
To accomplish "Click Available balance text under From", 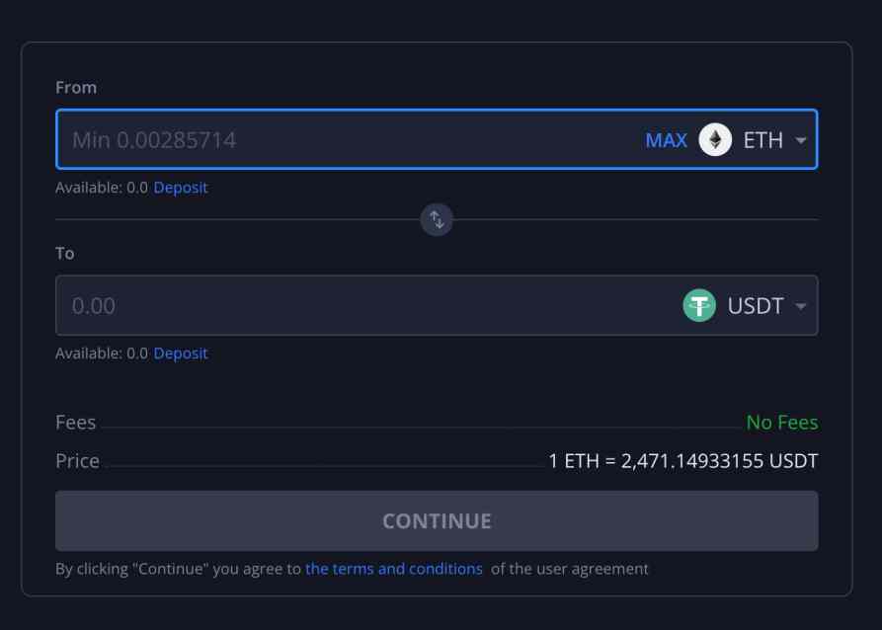I will pos(102,188).
